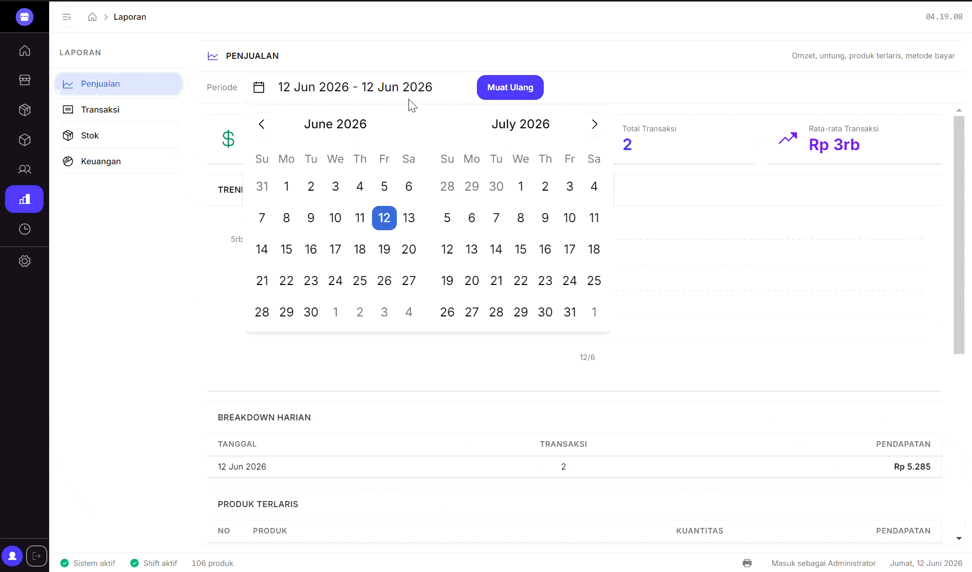The height and width of the screenshot is (572, 972).
Task: Click the Muat Ulang button
Action: pos(510,87)
